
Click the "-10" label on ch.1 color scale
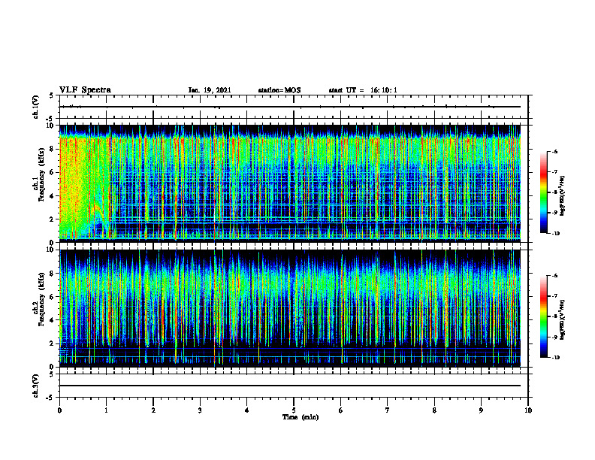[x=555, y=234]
